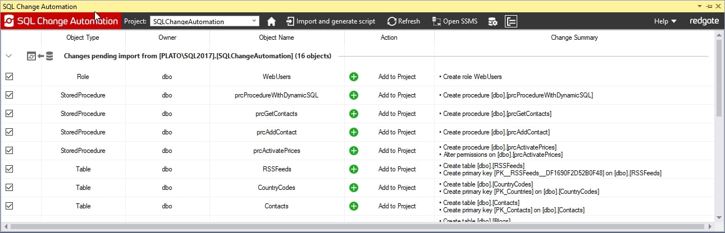Uncheck the prcAddContact checkbox
This screenshot has height=233, width=725.
point(9,132)
